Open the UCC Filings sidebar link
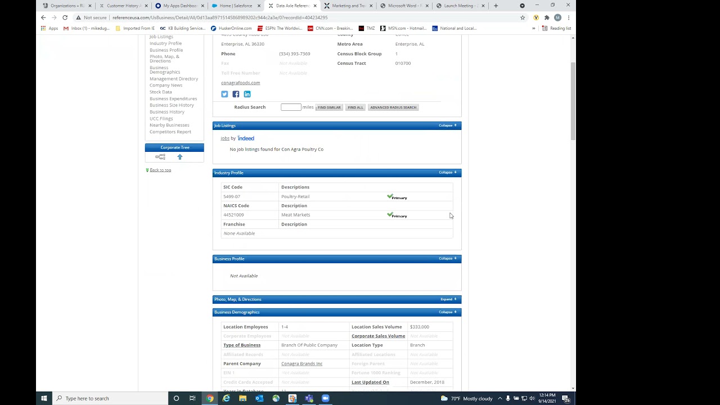This screenshot has width=720, height=405. (x=161, y=119)
